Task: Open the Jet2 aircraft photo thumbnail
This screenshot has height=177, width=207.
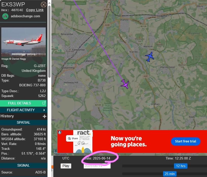Action: 24,42
